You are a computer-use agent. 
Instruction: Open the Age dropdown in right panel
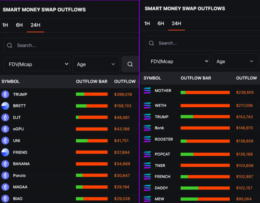pos(235,61)
